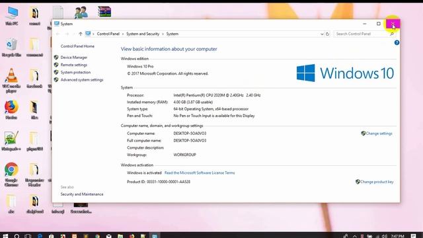Open Task View from the taskbar

click(x=28, y=236)
